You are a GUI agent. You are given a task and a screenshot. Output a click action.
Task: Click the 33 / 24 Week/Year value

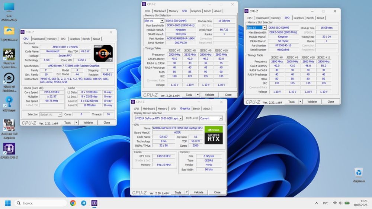click(x=327, y=37)
